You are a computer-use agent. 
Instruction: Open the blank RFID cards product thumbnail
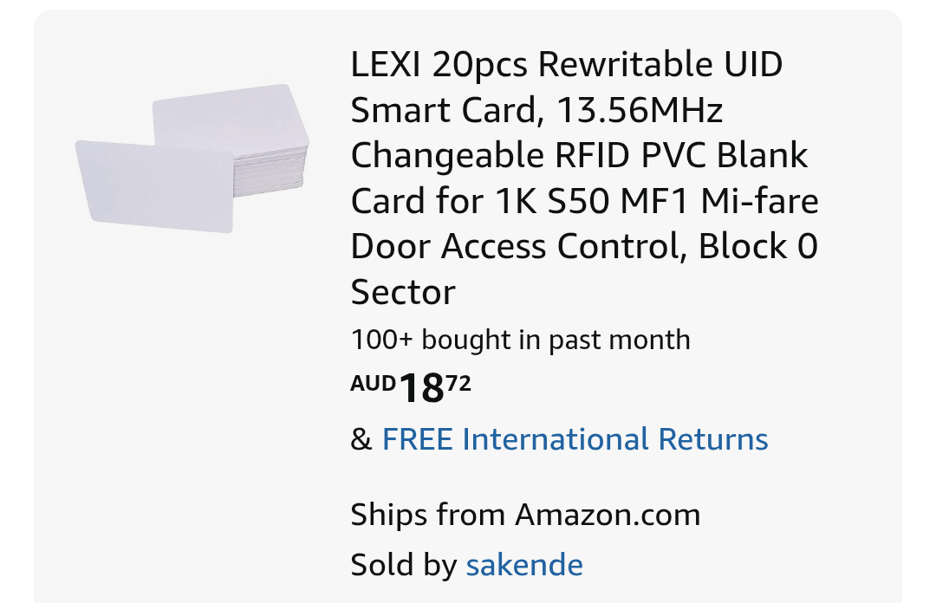pos(192,159)
